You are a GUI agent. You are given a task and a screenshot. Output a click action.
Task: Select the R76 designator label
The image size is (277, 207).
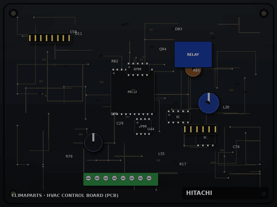click(69, 156)
